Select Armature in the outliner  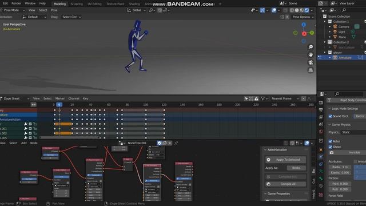(x=344, y=58)
